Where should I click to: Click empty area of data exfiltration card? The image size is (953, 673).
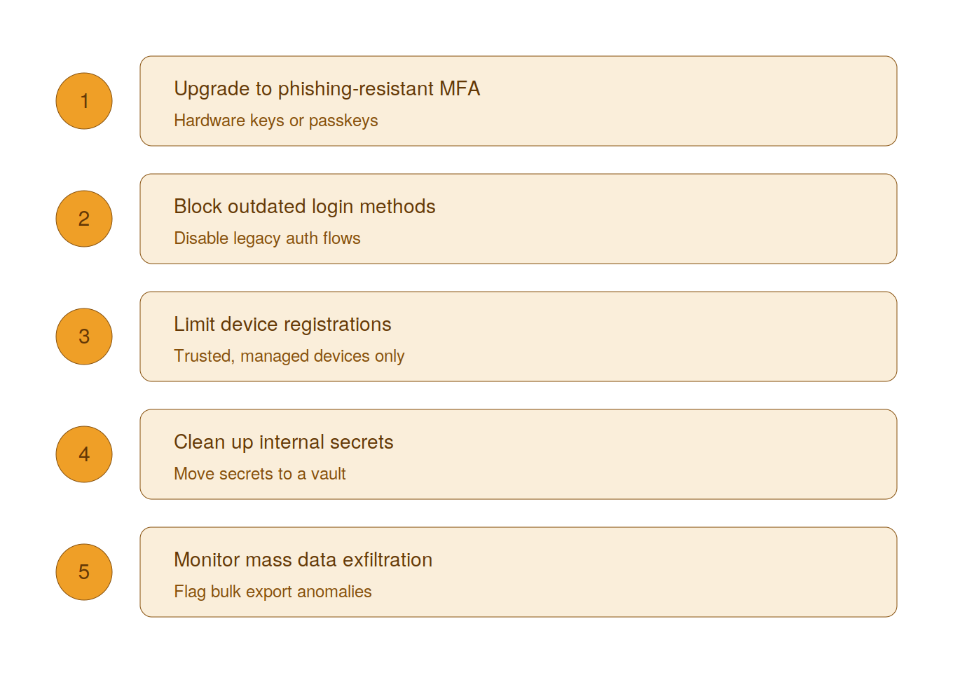pos(666,572)
